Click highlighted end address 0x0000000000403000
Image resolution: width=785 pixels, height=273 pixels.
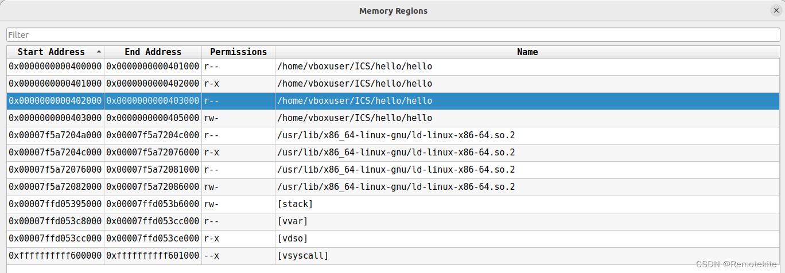click(153, 101)
